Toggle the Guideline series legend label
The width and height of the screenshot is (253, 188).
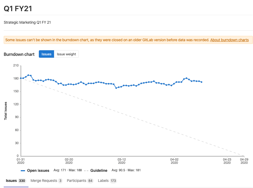pos(99,170)
